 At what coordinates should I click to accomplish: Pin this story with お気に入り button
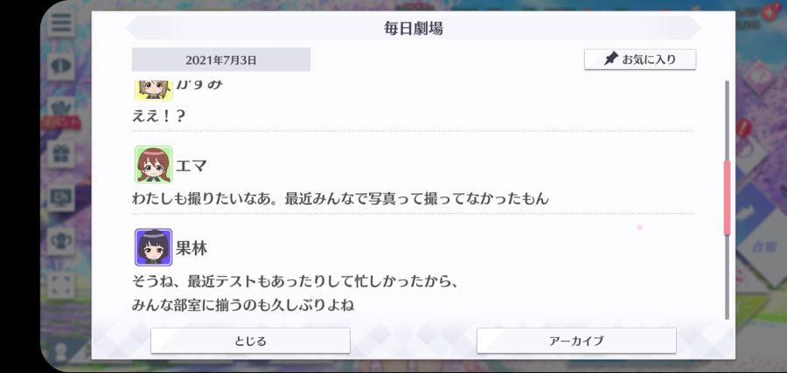640,59
